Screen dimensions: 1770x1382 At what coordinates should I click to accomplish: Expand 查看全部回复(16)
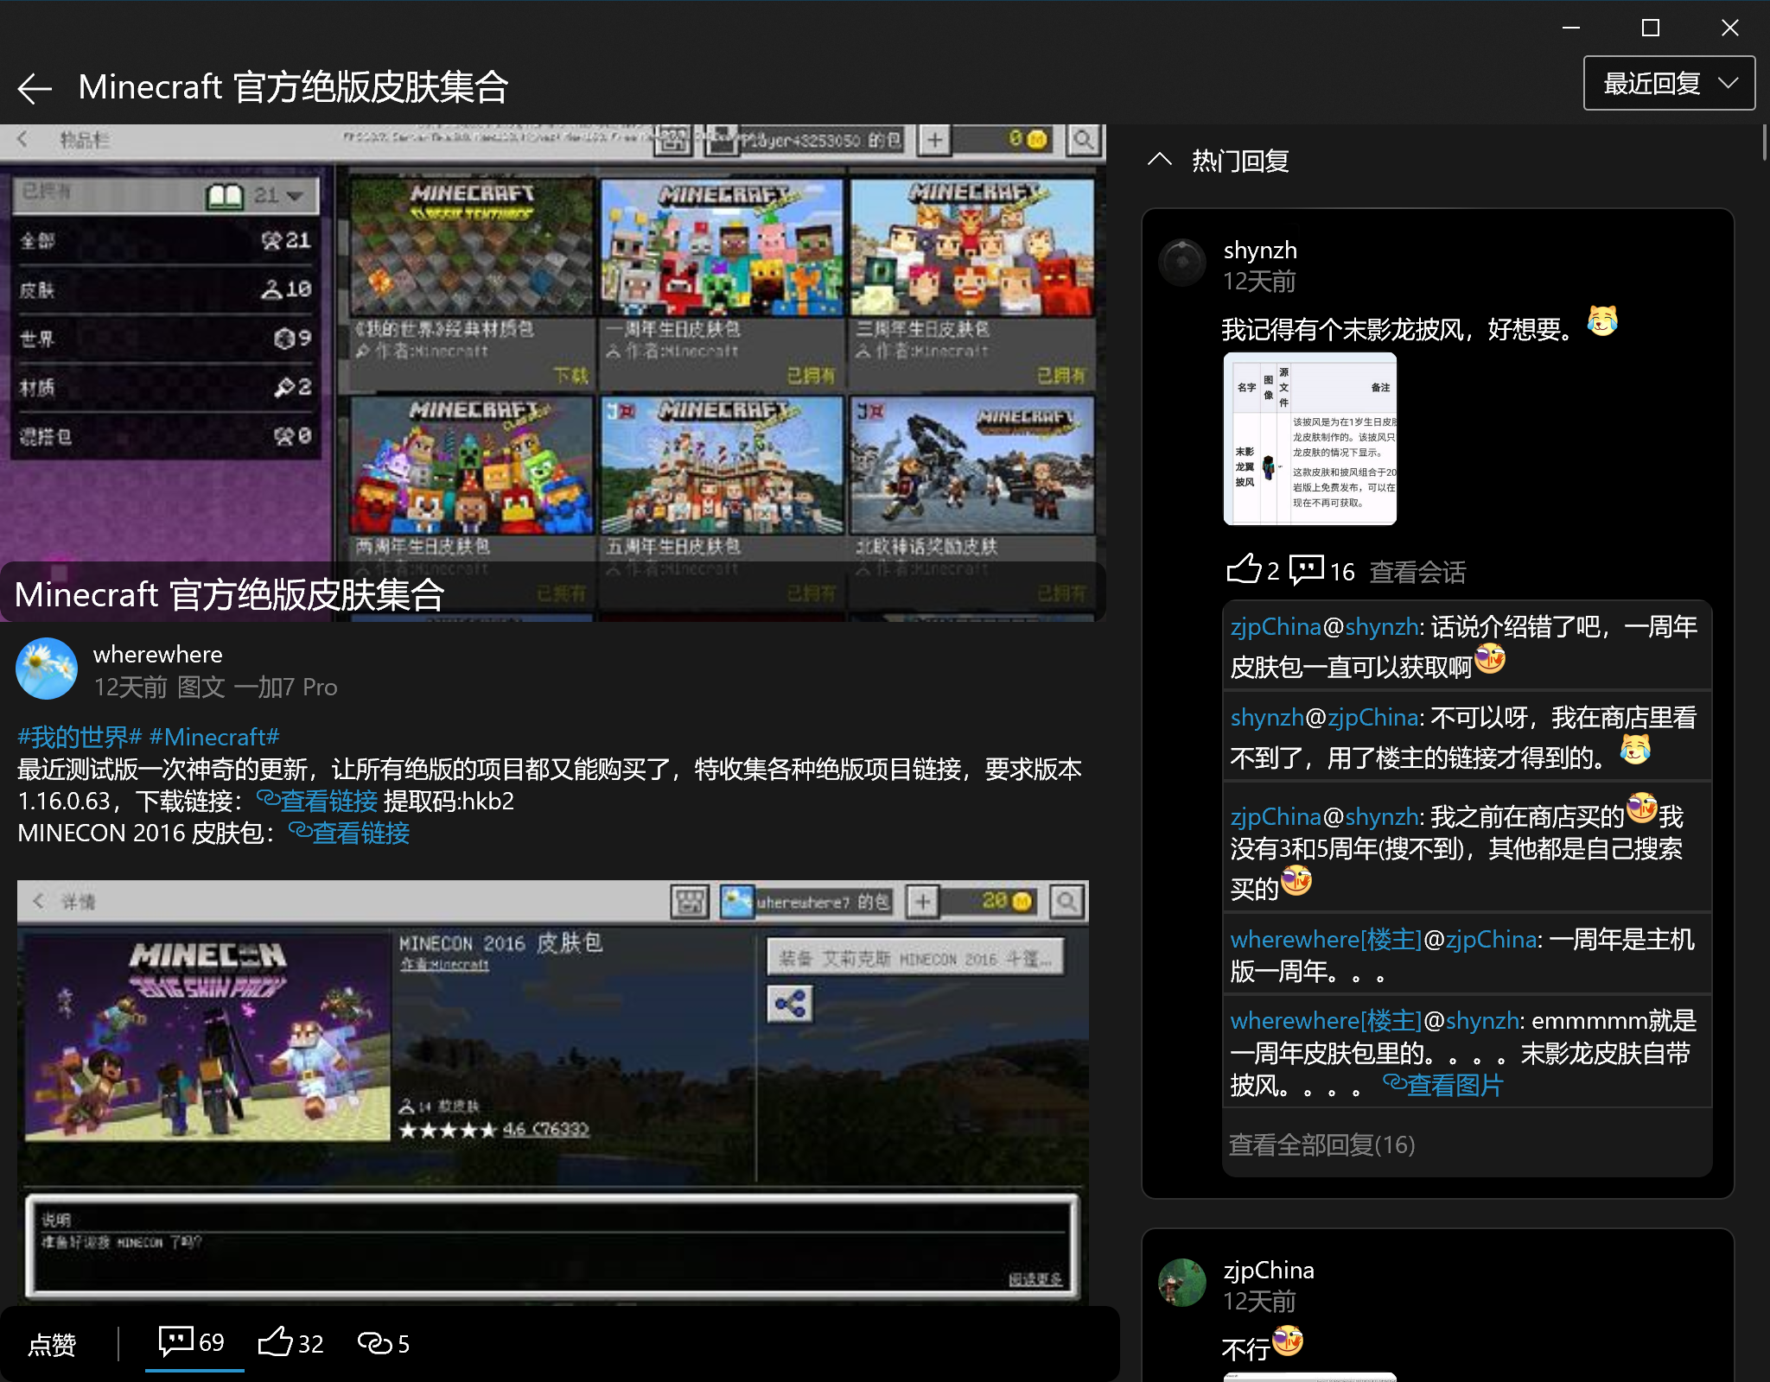click(x=1321, y=1145)
